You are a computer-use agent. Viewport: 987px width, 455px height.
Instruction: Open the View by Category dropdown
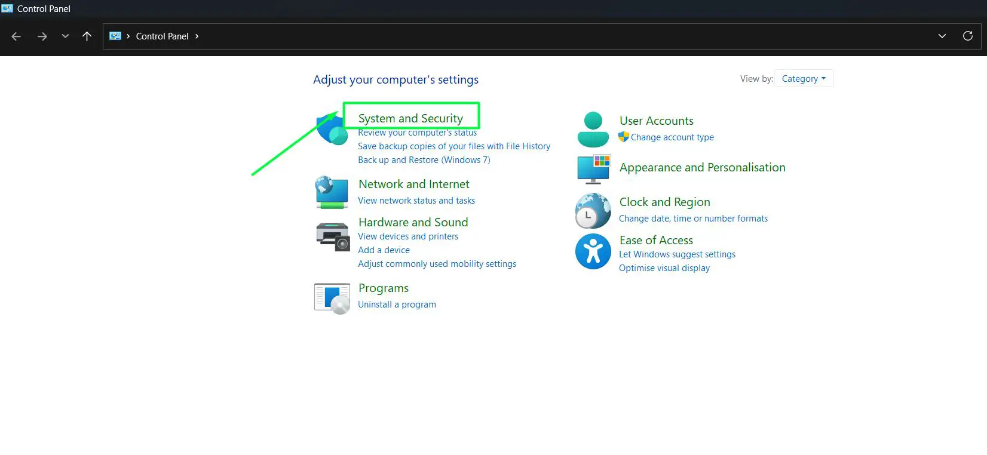coord(804,78)
